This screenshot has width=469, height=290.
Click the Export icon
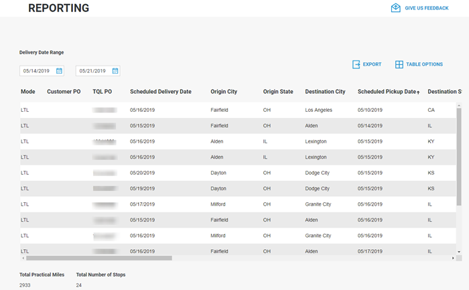356,64
